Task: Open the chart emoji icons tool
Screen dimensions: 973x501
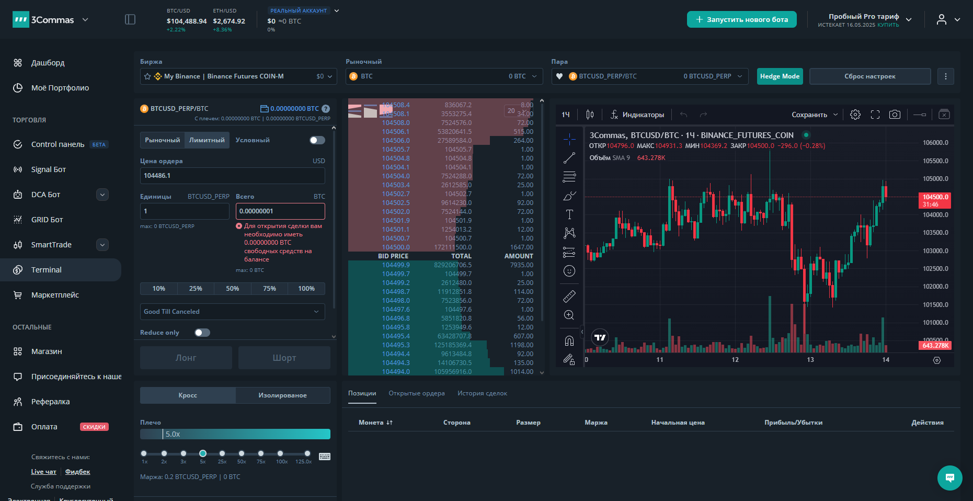Action: (569, 271)
